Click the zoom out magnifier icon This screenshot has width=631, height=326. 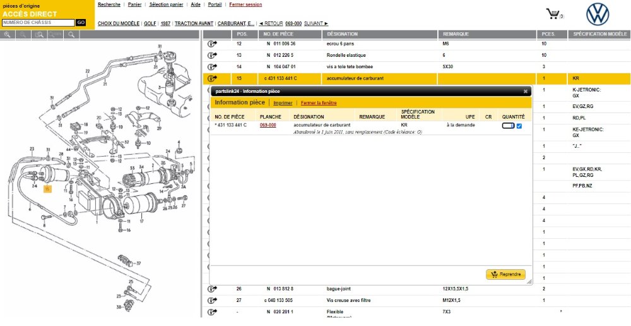[23, 35]
